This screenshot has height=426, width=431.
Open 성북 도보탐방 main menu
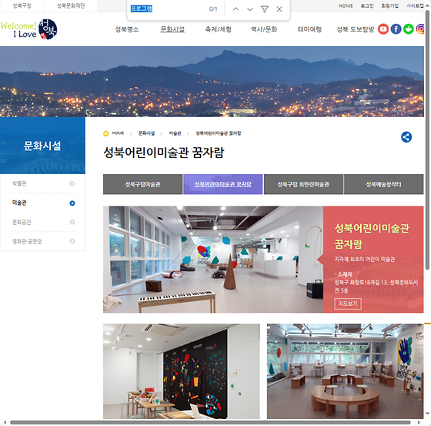(356, 29)
